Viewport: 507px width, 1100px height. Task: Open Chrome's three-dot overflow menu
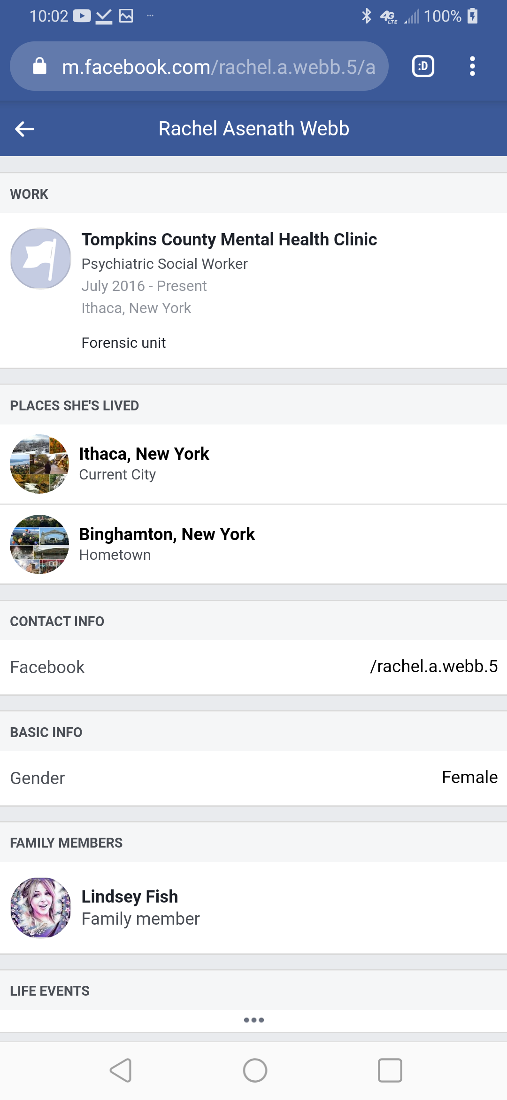pos(472,66)
